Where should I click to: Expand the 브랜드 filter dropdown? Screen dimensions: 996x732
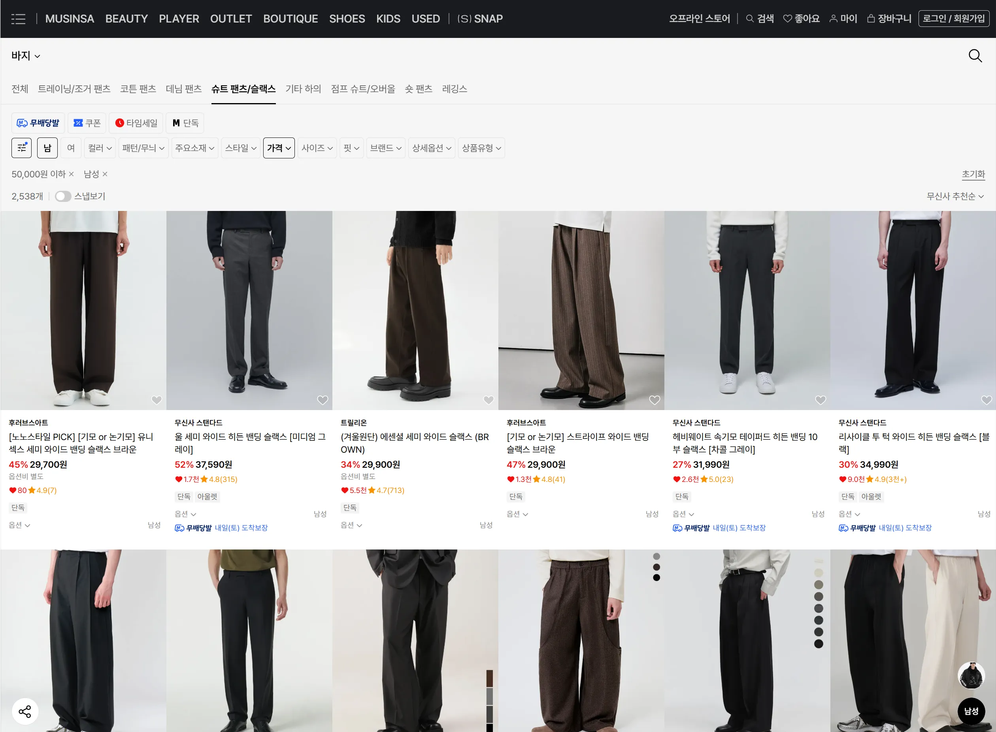tap(385, 148)
